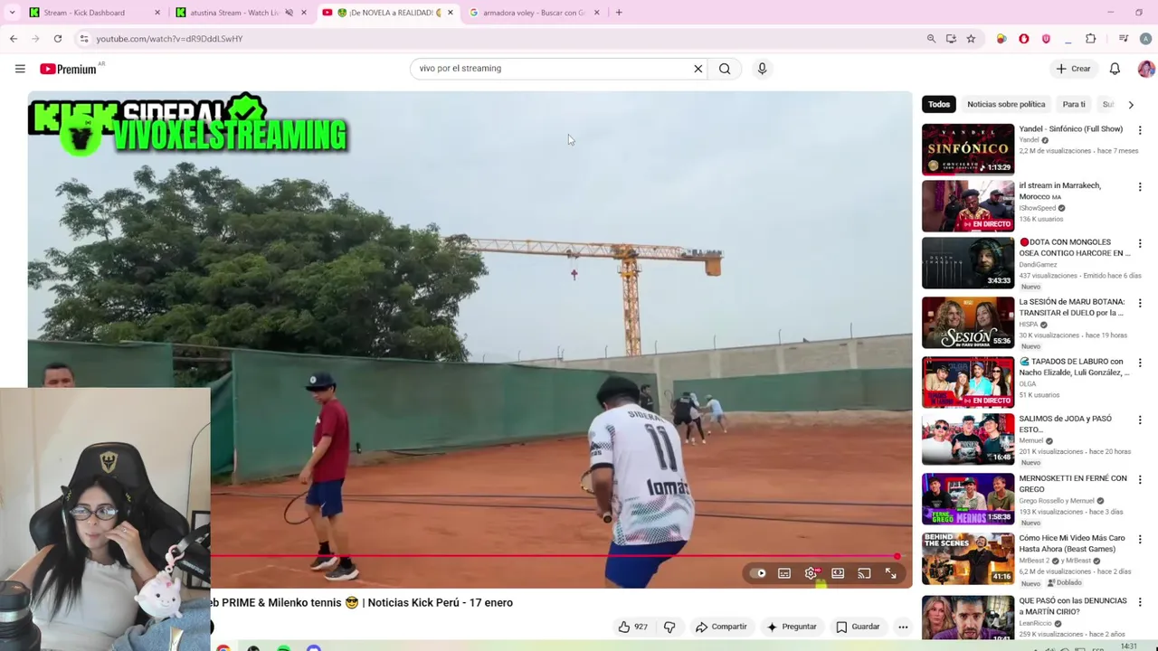
Task: Toggle autoplay switch in the player
Action: [758, 573]
